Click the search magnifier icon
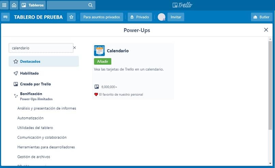 pos(90,5)
